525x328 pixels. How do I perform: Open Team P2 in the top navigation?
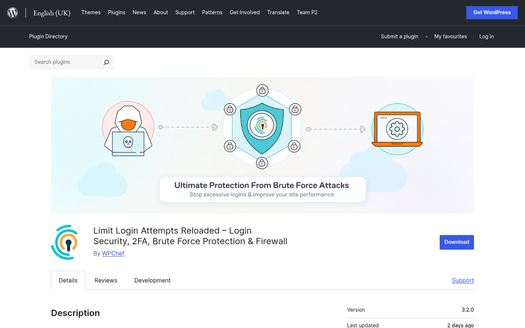click(307, 12)
